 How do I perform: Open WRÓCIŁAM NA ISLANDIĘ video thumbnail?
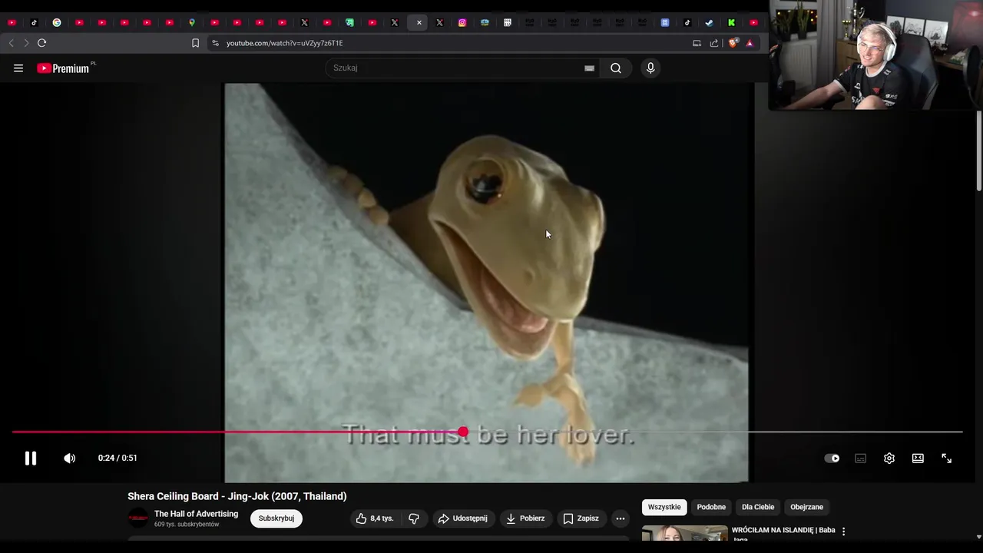point(685,534)
